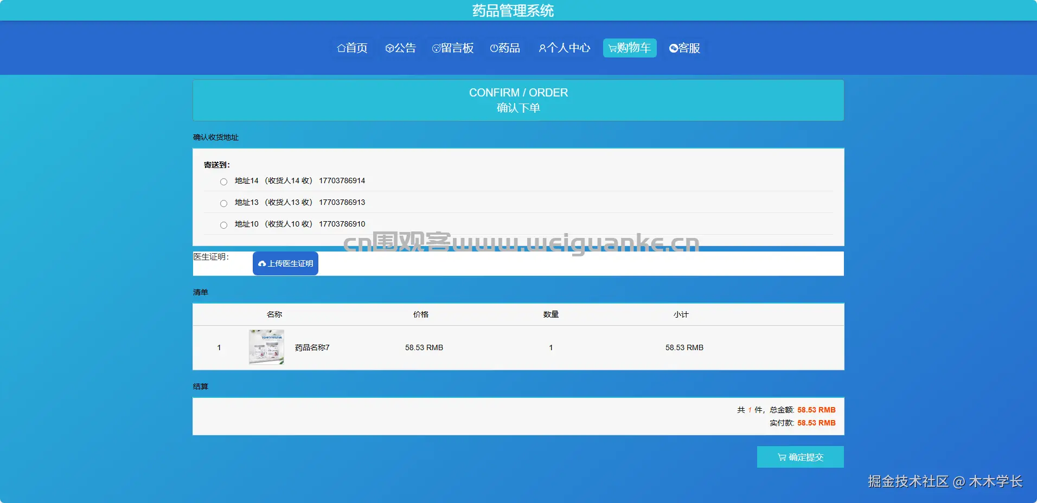Open the 药品名称7 product thumbnail
Viewport: 1037px width, 503px height.
tap(266, 347)
